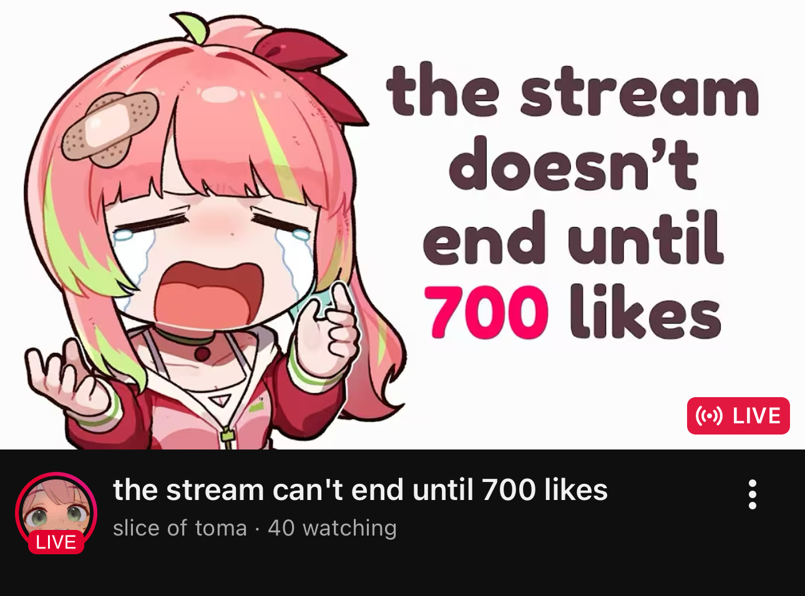Screen dimensions: 805x596
Task: Click the 'end until' text in thumbnail
Action: coord(573,238)
